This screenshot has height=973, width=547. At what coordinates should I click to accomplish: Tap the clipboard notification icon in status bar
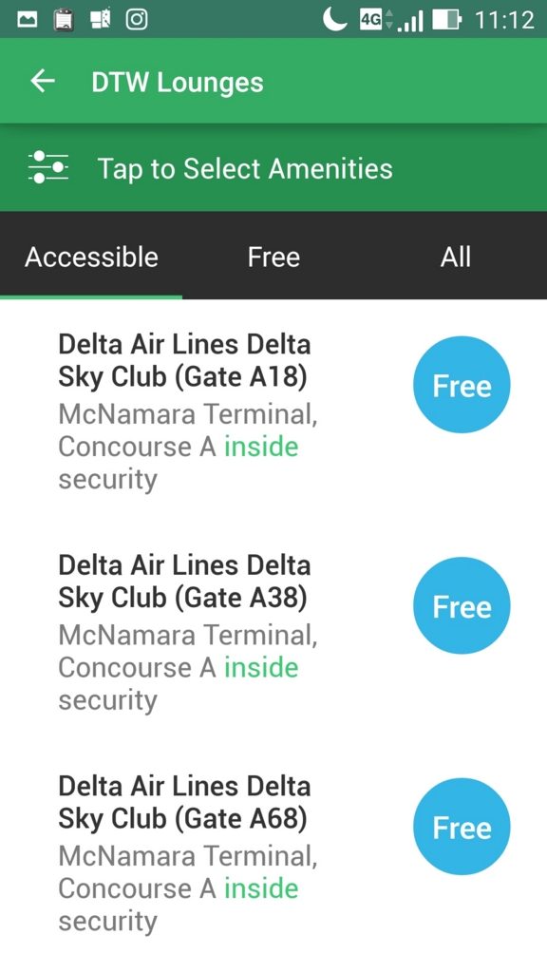(64, 20)
